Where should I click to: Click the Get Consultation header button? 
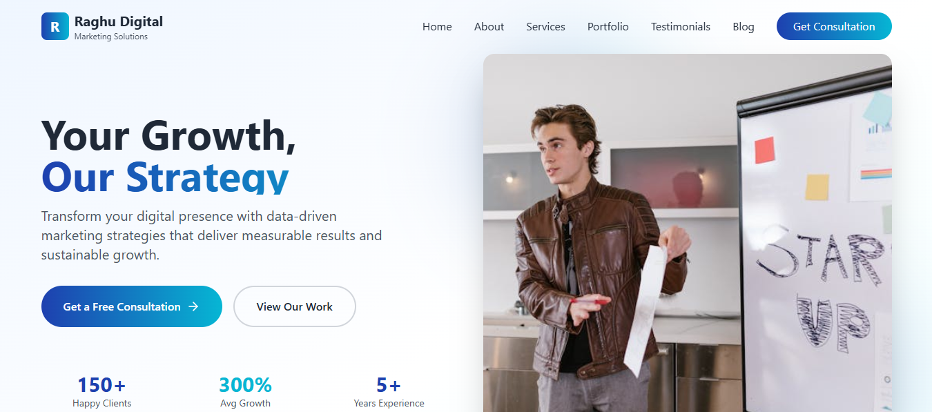[834, 26]
